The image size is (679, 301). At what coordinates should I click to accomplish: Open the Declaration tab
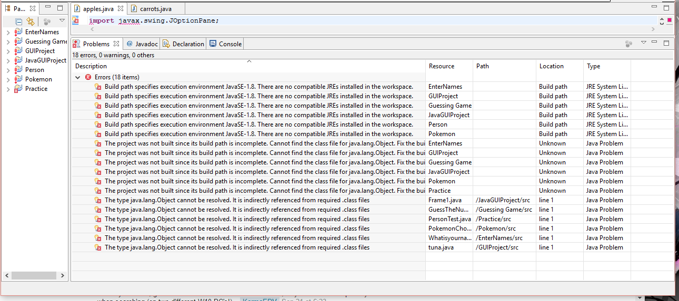click(x=183, y=44)
